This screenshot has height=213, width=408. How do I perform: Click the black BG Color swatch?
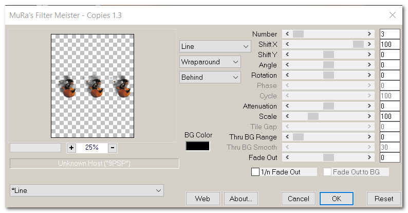tap(197, 146)
